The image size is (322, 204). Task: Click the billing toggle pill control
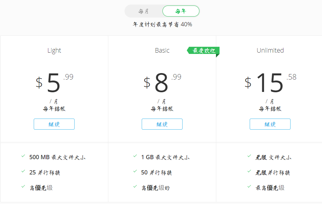coord(162,11)
